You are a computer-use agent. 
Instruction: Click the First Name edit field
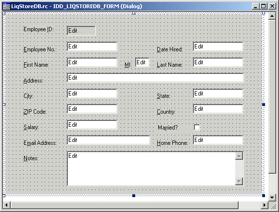click(x=92, y=62)
